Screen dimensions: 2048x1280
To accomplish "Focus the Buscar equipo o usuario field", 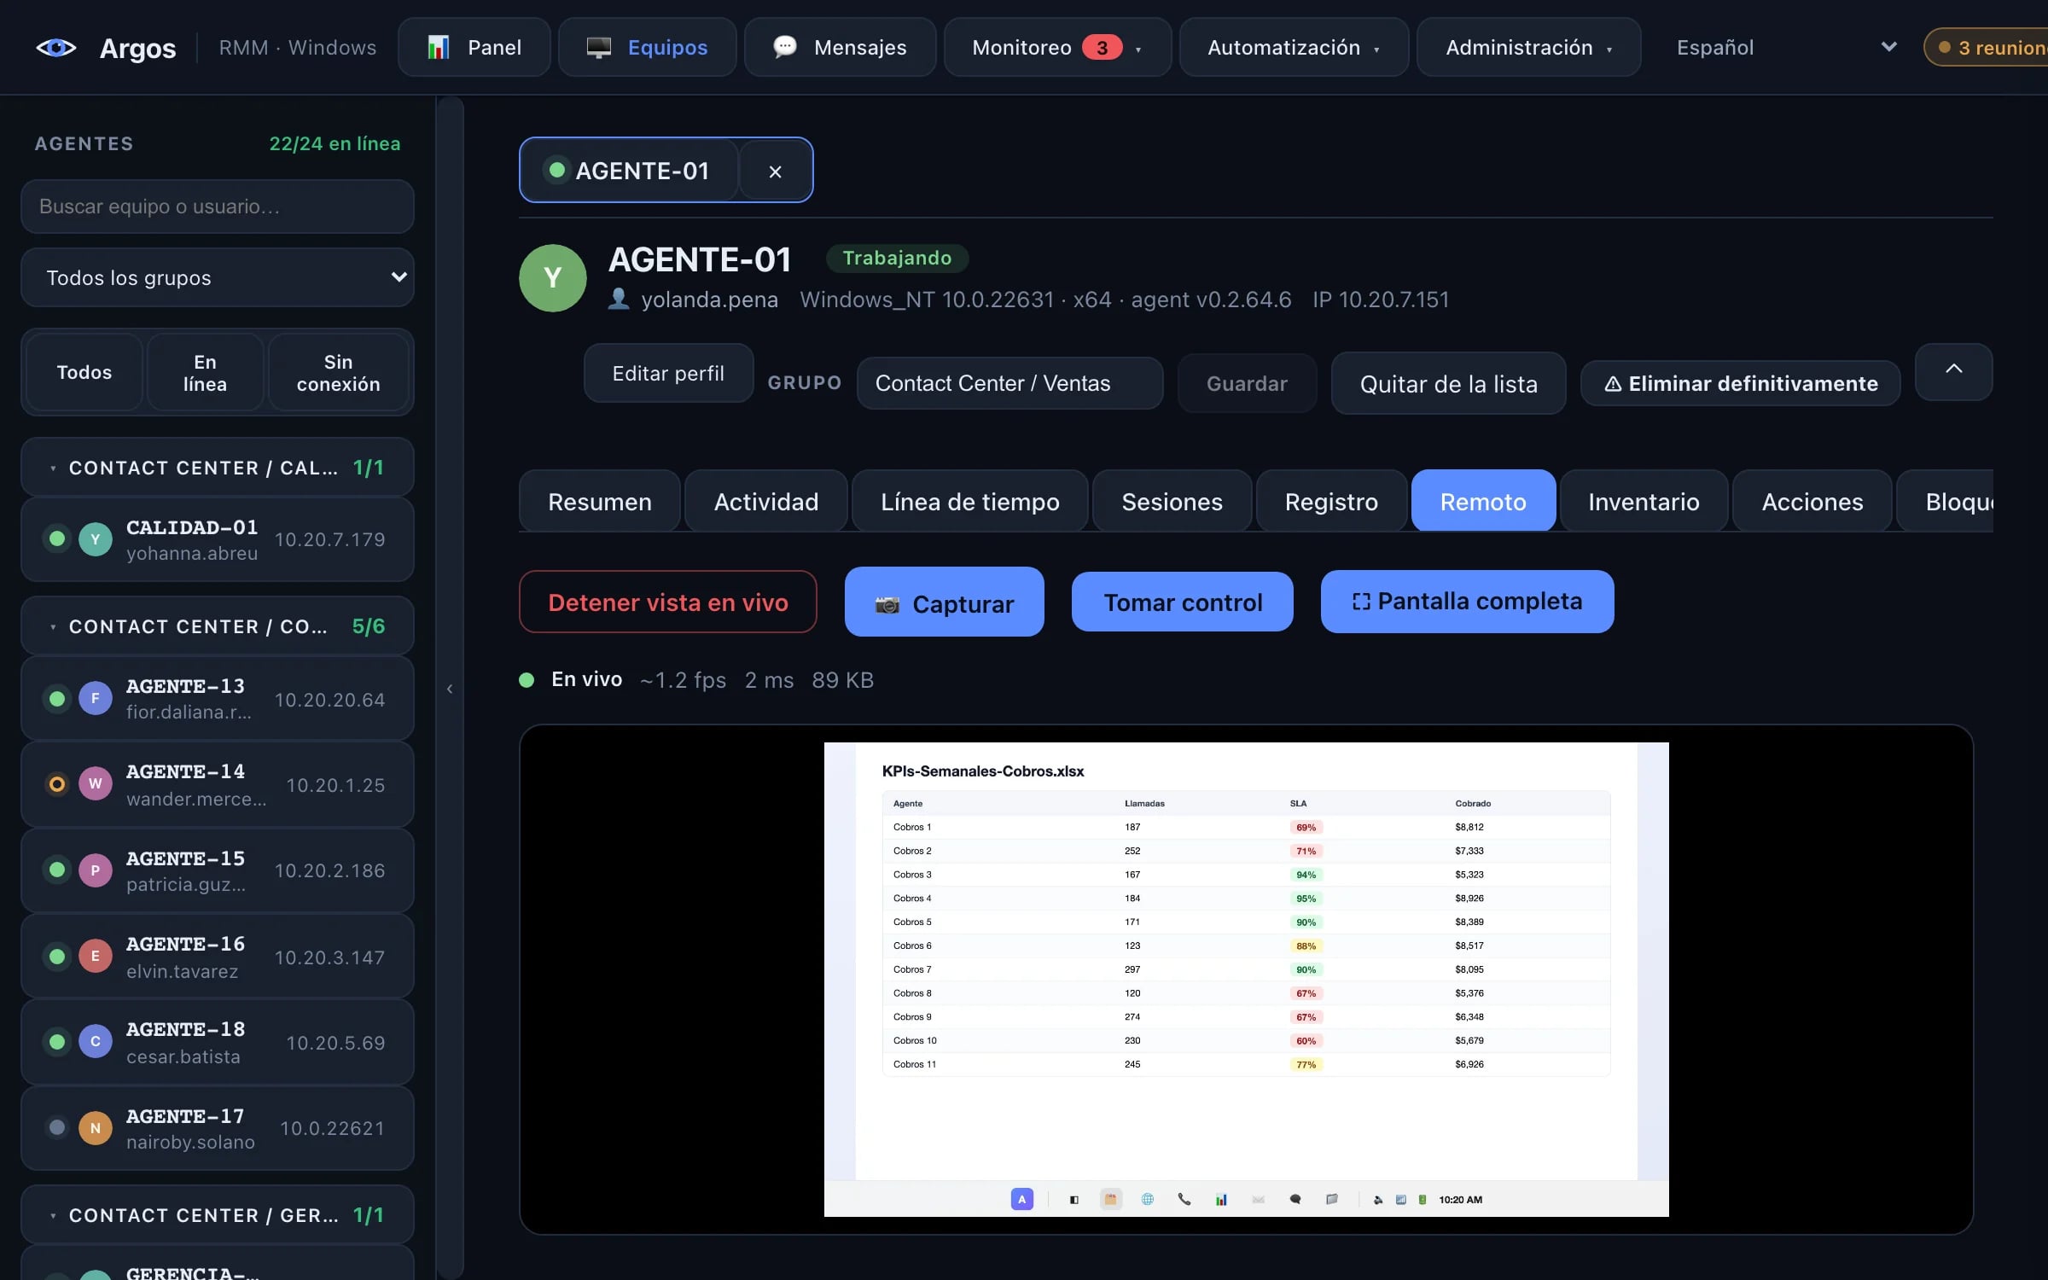I will tap(218, 207).
